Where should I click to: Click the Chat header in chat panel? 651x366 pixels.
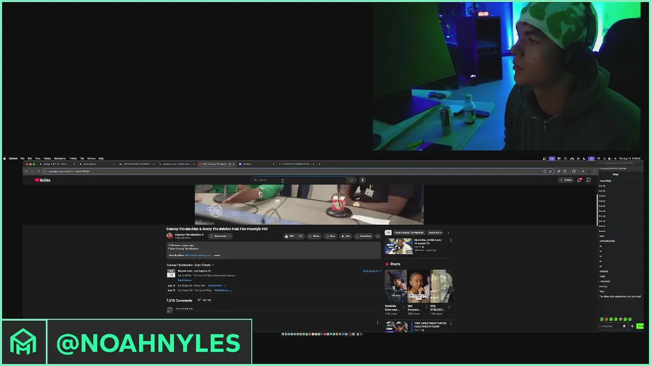615,174
